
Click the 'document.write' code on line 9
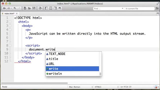point(42,49)
